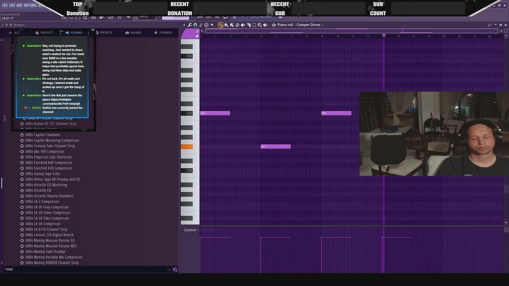The height and width of the screenshot is (286, 509).
Task: Adjust velocity handle of the second C#3 note
Action: coord(322,238)
